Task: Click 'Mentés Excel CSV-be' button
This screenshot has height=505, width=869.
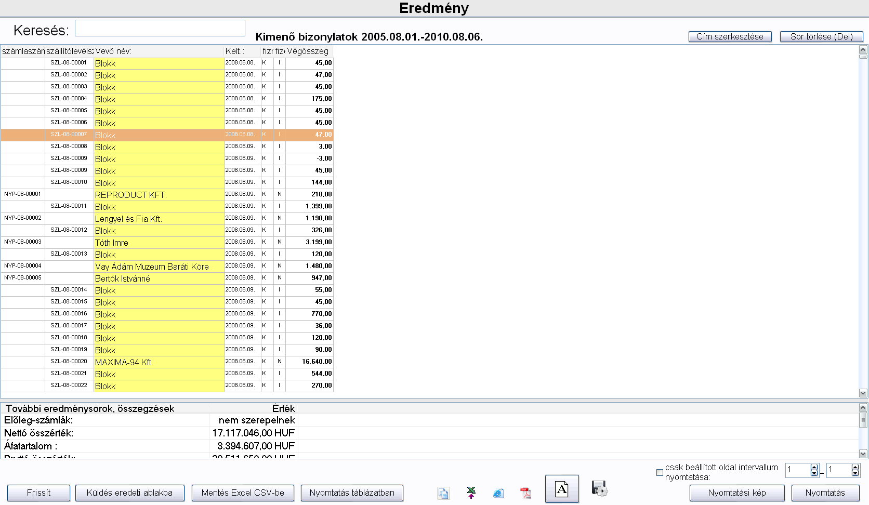Action: coord(243,493)
